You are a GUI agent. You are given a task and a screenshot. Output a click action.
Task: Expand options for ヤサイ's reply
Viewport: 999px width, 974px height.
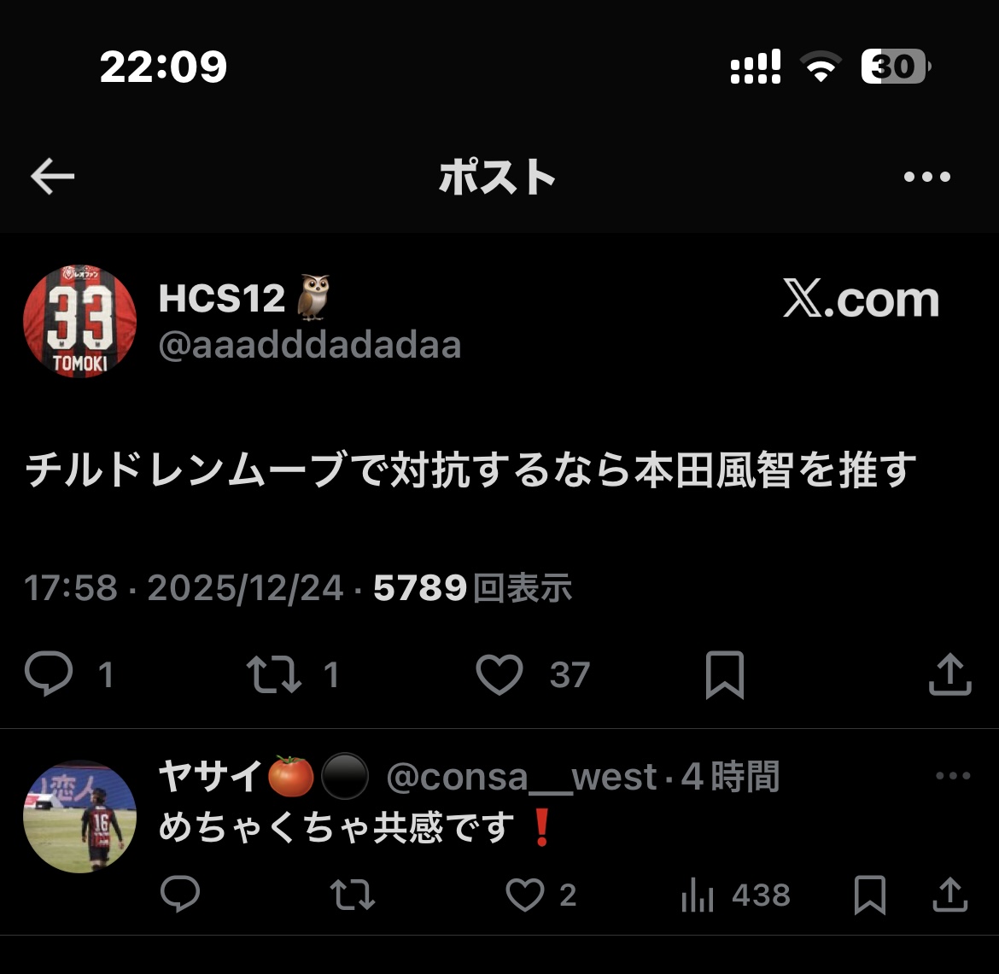pyautogui.click(x=953, y=775)
